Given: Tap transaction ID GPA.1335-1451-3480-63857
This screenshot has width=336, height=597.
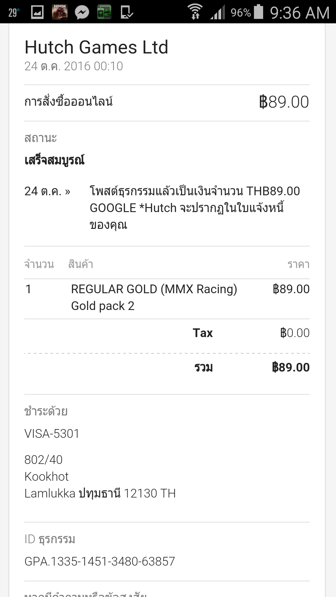Looking at the screenshot, I should [100, 561].
